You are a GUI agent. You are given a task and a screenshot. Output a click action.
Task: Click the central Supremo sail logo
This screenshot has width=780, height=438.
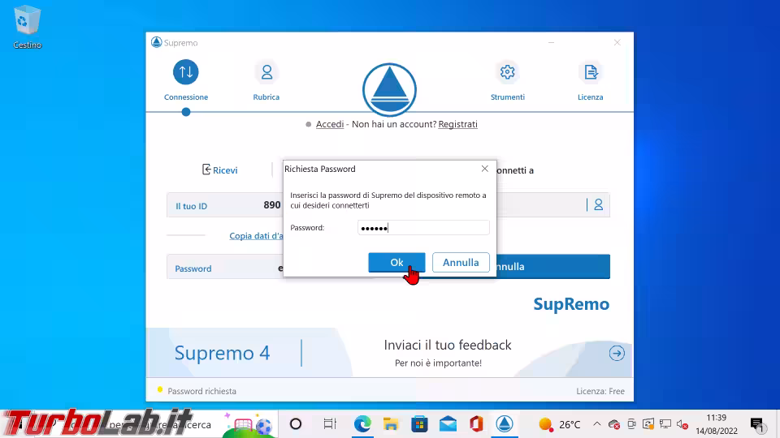coord(389,90)
